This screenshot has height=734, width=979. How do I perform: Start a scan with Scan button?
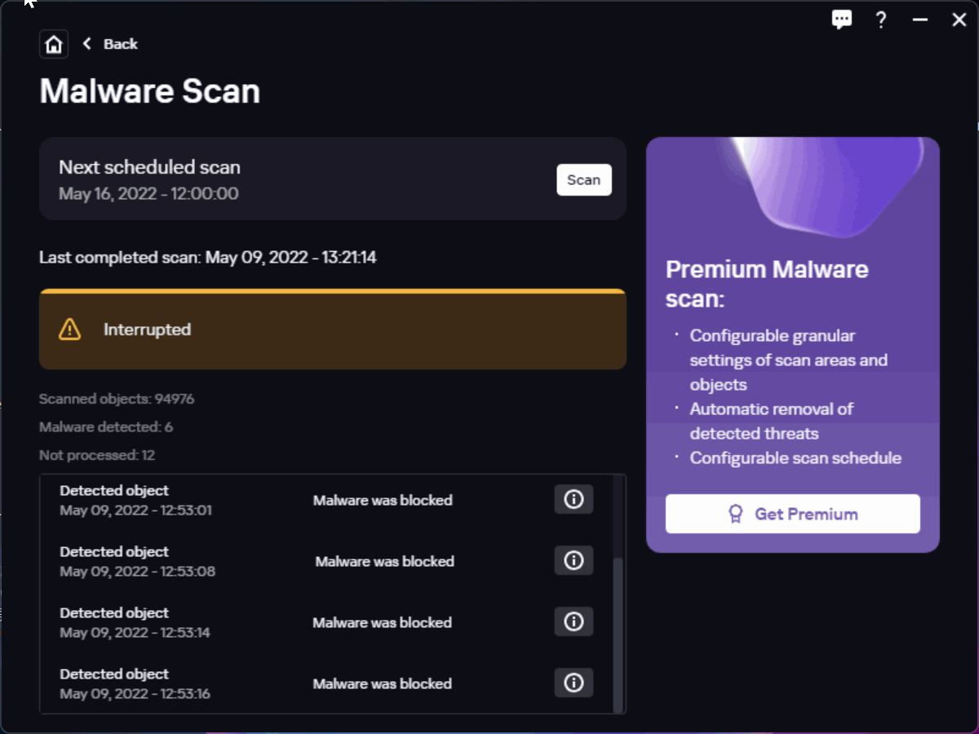pyautogui.click(x=583, y=179)
